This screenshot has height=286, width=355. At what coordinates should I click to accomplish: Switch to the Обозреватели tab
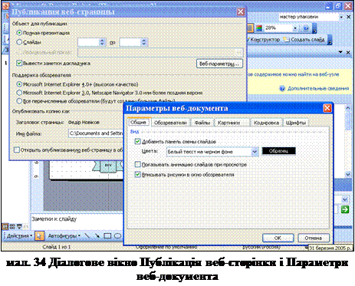coord(170,123)
